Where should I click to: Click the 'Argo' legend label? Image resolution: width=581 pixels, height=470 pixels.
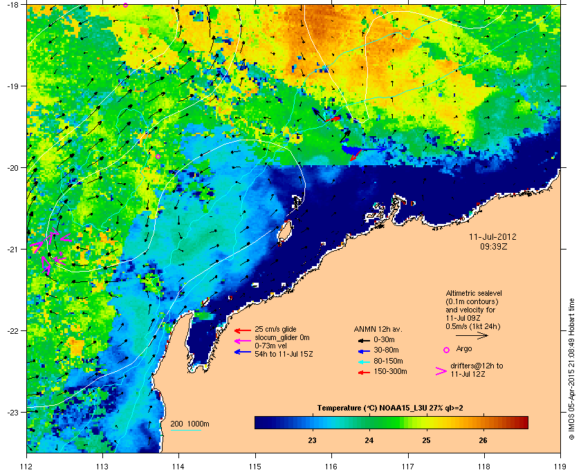point(464,349)
